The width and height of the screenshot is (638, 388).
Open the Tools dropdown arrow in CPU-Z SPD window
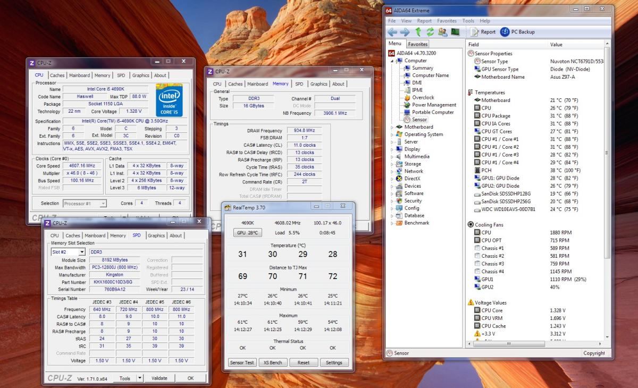[x=139, y=378]
